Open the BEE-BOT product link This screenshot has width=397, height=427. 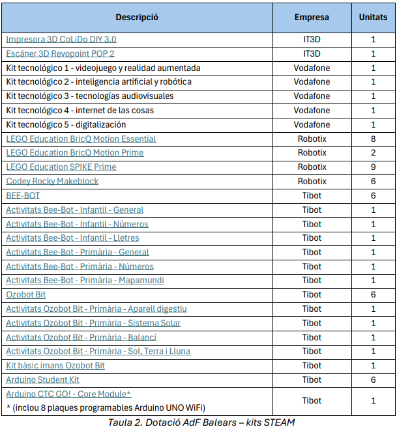[23, 195]
